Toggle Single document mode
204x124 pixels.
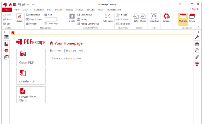(192, 18)
